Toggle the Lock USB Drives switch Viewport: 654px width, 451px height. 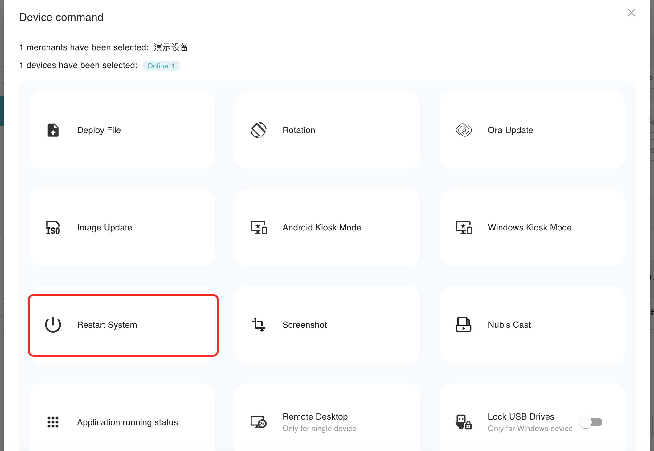click(x=591, y=422)
